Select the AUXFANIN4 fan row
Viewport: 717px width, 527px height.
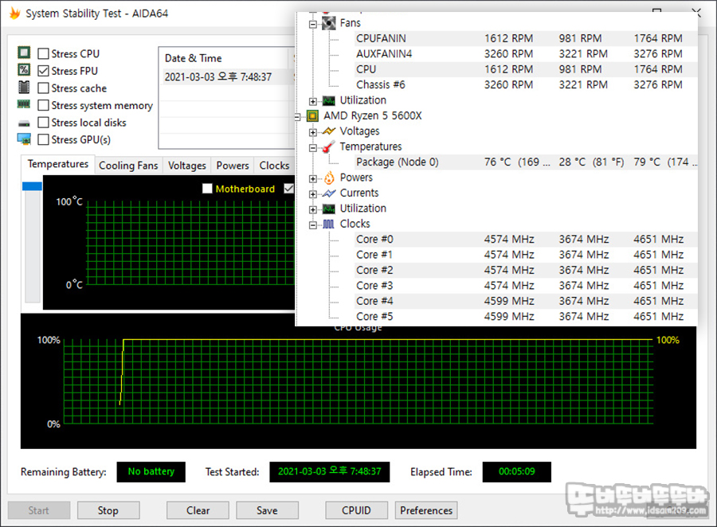(526, 54)
